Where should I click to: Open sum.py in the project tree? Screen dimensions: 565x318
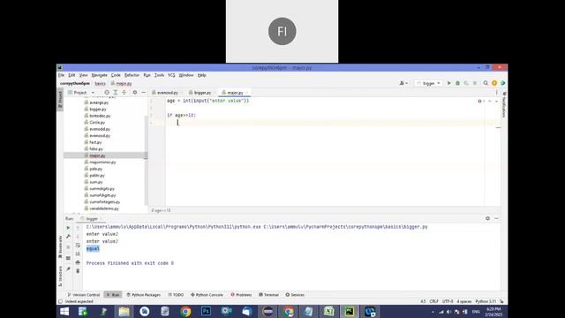tap(96, 182)
